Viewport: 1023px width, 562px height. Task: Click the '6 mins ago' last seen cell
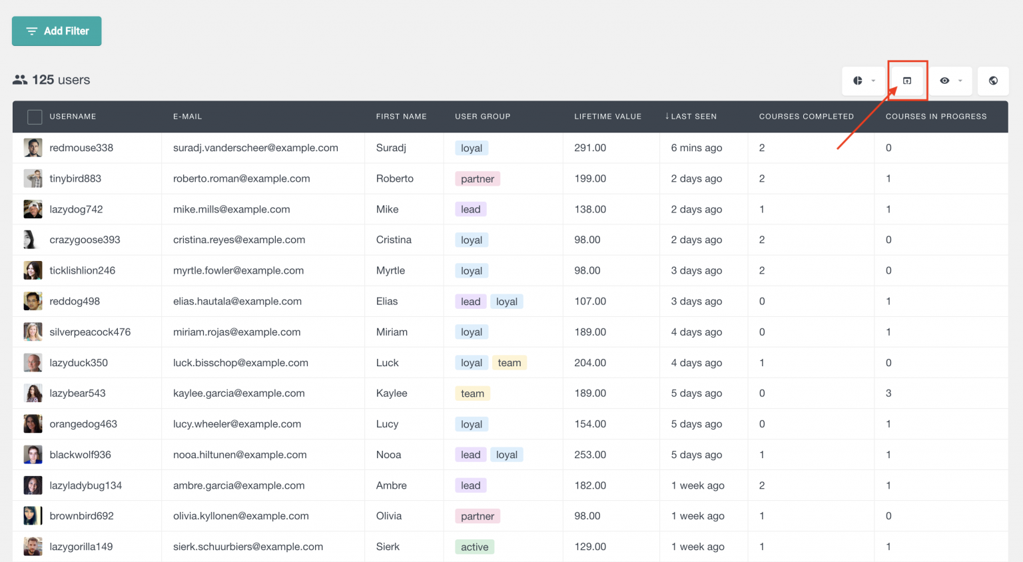click(697, 148)
